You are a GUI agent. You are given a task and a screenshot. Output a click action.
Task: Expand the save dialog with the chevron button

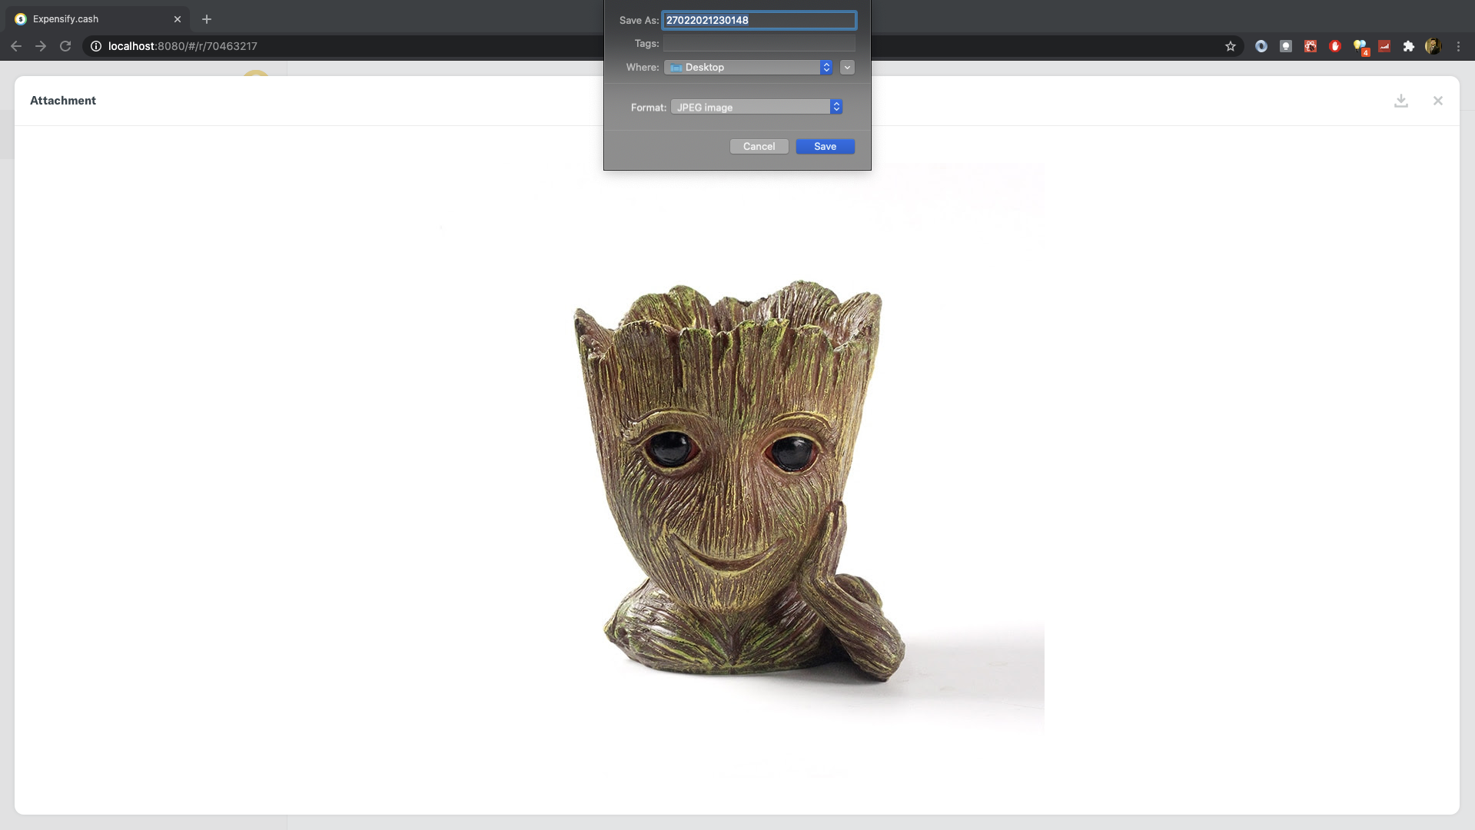click(x=847, y=68)
